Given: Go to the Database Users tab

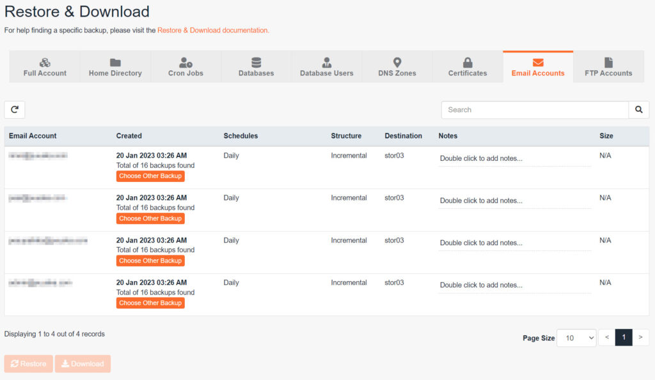Looking at the screenshot, I should tap(326, 67).
